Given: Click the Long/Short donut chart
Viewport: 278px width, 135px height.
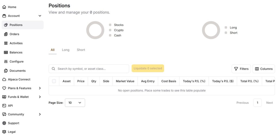Looking at the screenshot, I should click(x=211, y=30).
